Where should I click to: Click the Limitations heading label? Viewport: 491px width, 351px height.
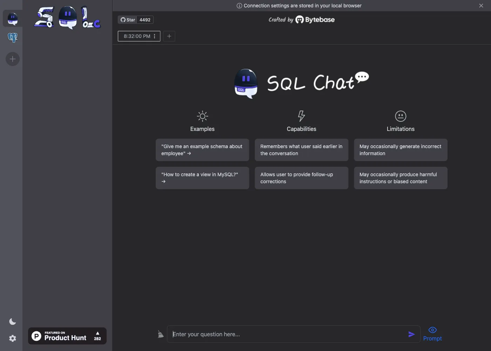tap(401, 129)
